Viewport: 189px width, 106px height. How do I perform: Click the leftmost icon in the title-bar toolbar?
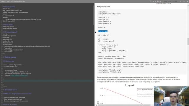click(x=151, y=1)
